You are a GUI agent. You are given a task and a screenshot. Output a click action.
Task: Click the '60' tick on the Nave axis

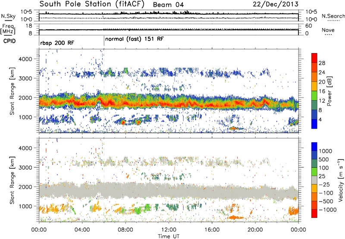[309, 26]
